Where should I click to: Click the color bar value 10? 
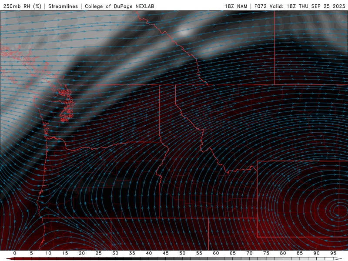click(48, 253)
